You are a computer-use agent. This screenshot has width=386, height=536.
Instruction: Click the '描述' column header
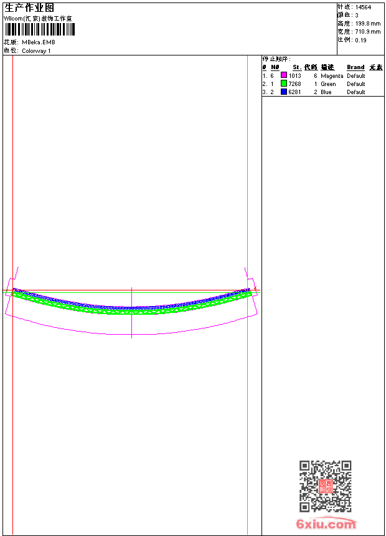tap(327, 67)
